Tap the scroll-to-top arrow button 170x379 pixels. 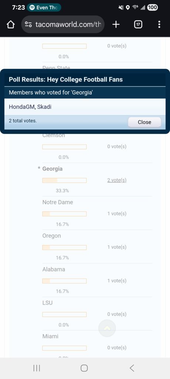107,328
